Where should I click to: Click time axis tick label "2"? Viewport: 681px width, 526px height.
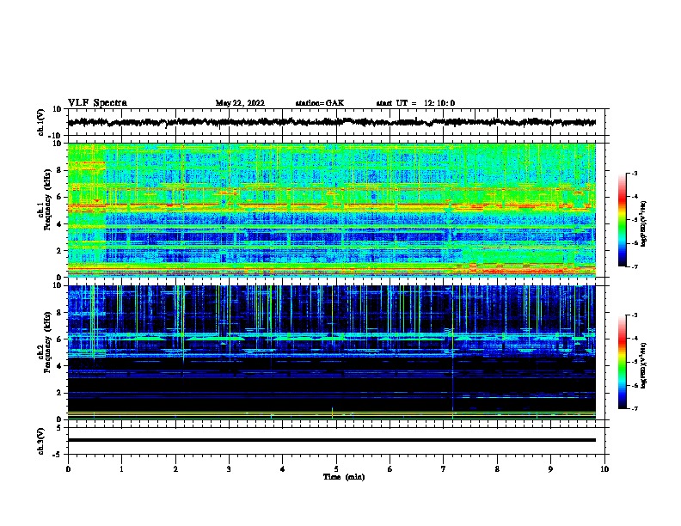click(x=175, y=469)
